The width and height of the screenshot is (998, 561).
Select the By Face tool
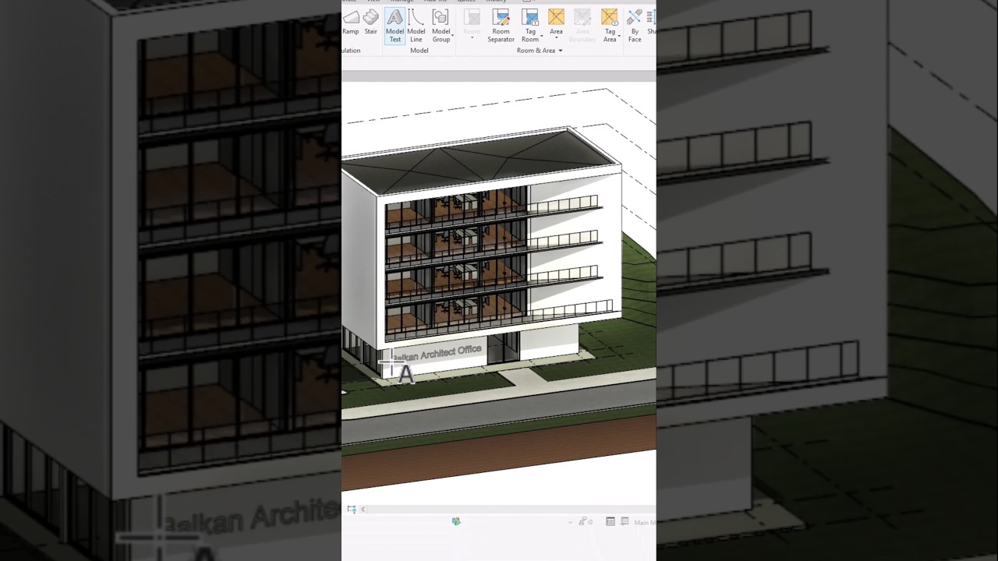click(x=635, y=26)
